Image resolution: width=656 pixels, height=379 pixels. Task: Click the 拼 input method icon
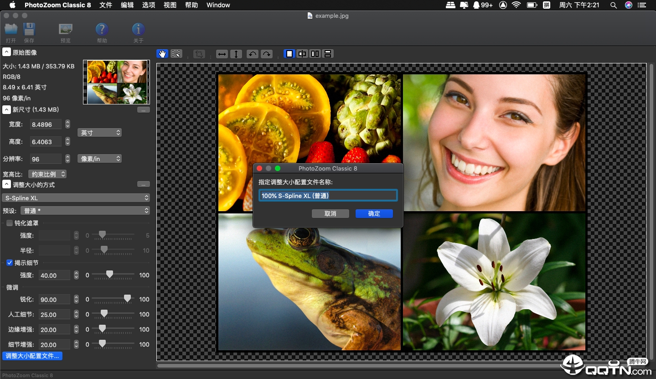(547, 5)
